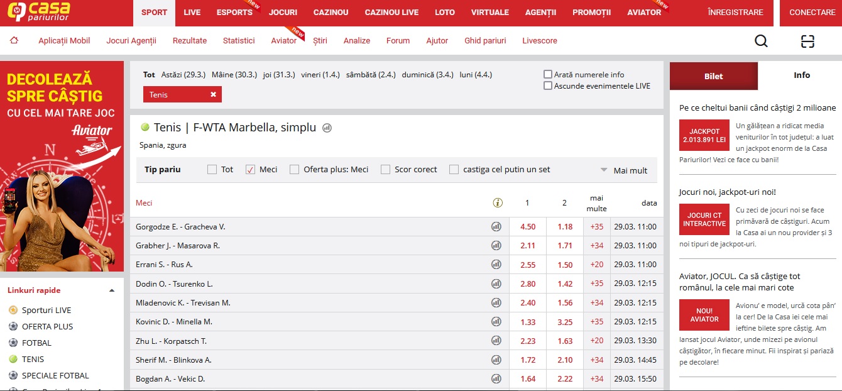Switch to the Info tab
This screenshot has height=391, width=842.
tap(802, 75)
